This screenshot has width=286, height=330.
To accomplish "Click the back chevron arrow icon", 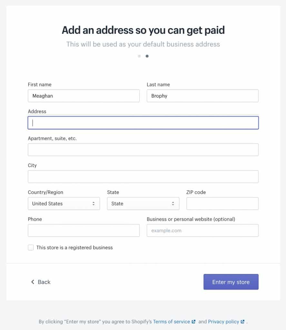I will coord(32,282).
